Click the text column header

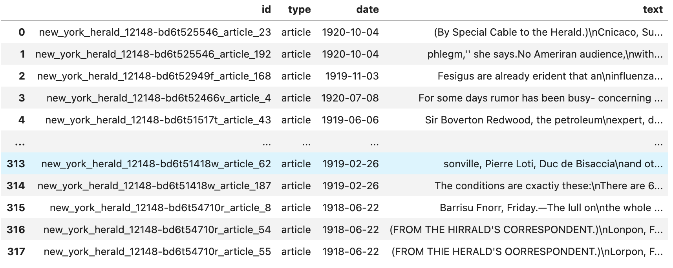[x=653, y=9]
